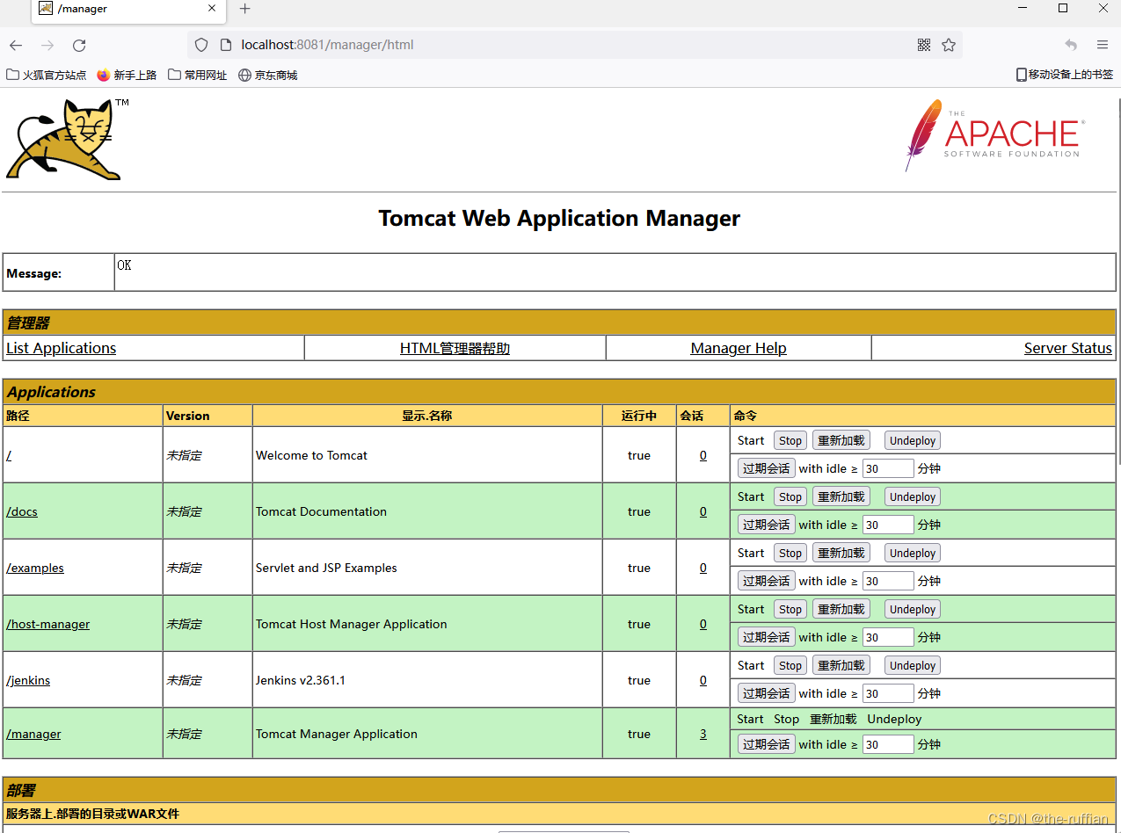Undeploy the root / application
This screenshot has height=833, width=1121.
[913, 440]
